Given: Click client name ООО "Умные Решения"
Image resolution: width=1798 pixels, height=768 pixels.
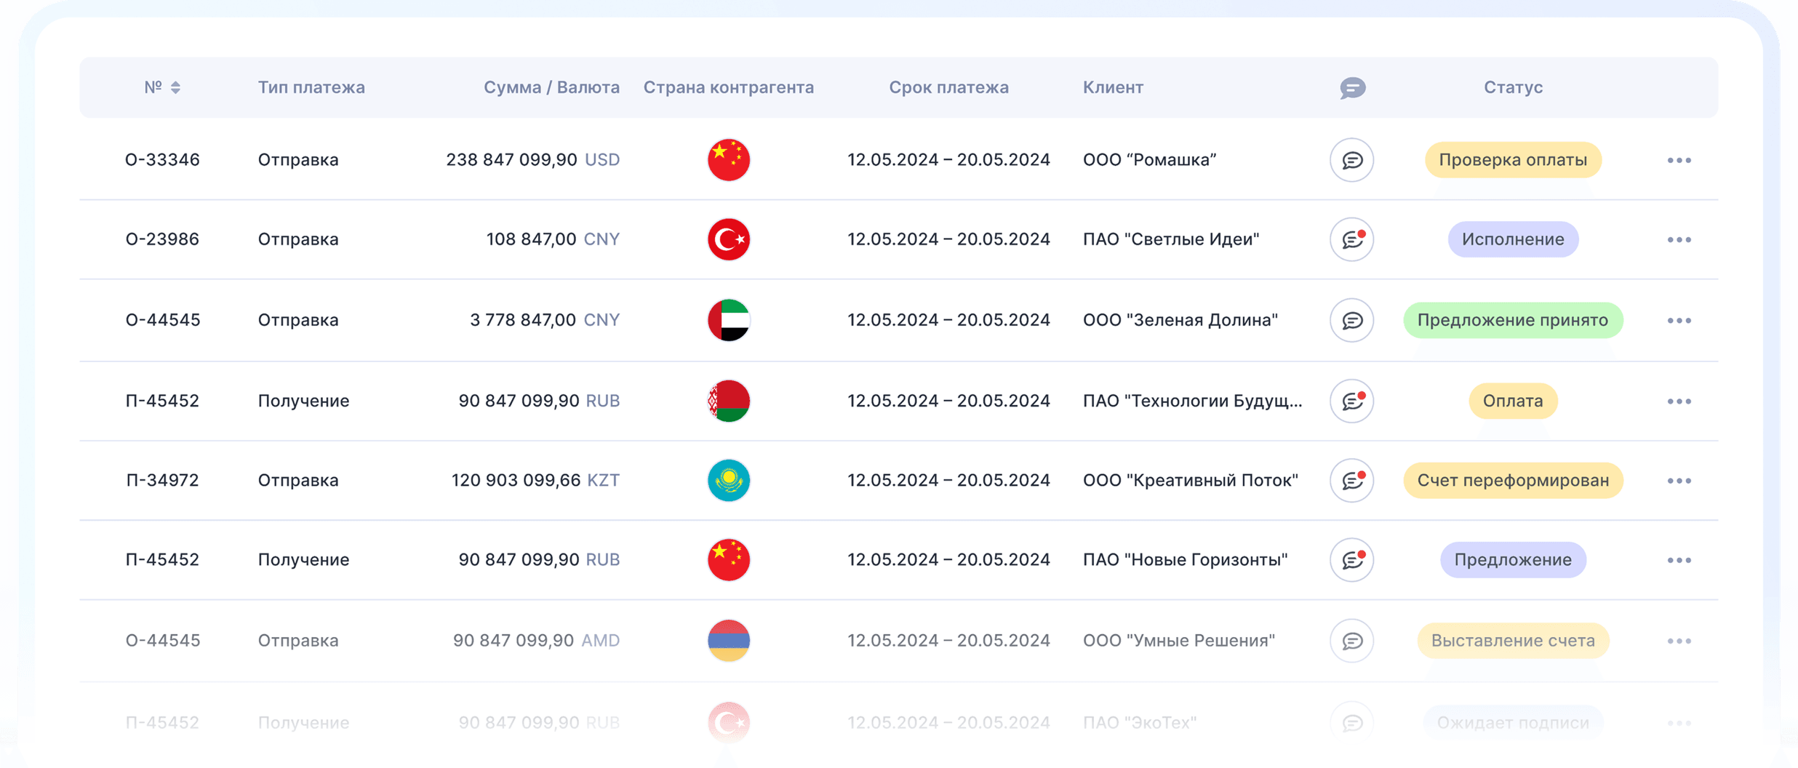Looking at the screenshot, I should tap(1178, 641).
